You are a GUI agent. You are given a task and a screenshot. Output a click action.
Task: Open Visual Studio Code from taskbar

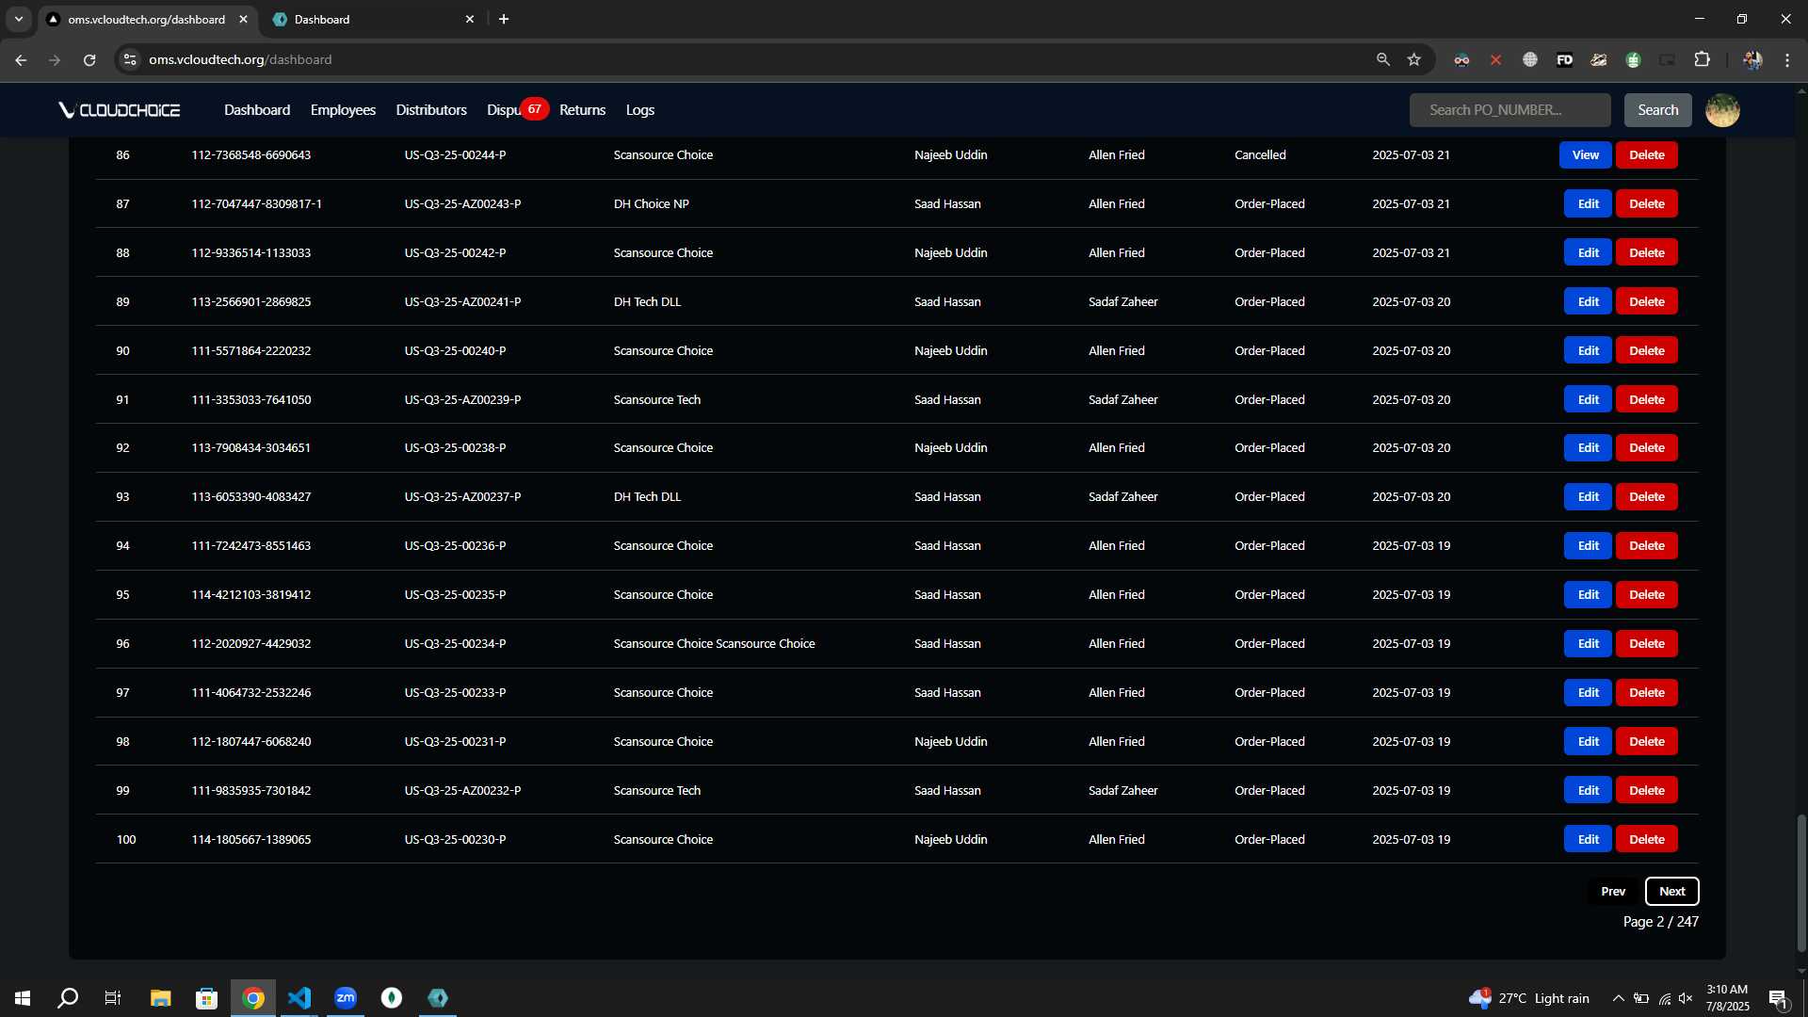pyautogui.click(x=299, y=998)
